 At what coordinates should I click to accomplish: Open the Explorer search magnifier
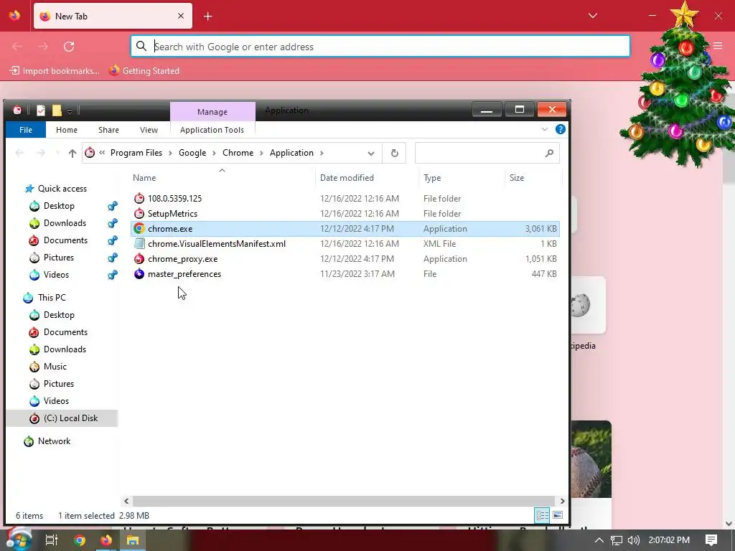(x=549, y=154)
